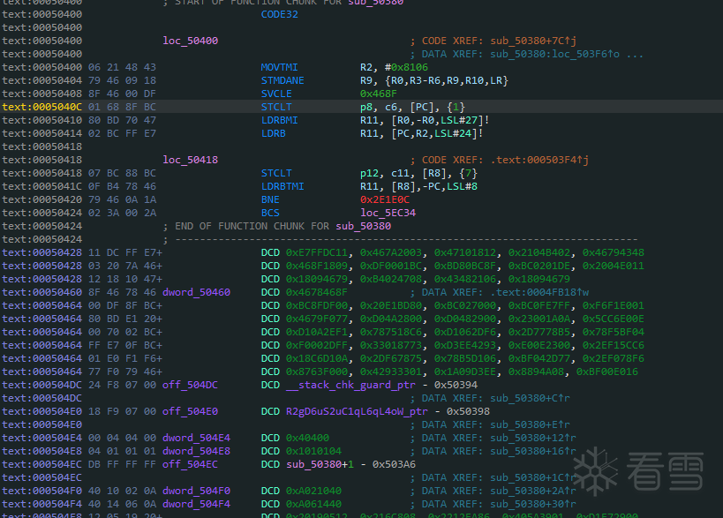Select the highlighted address text:0005040C

point(42,107)
